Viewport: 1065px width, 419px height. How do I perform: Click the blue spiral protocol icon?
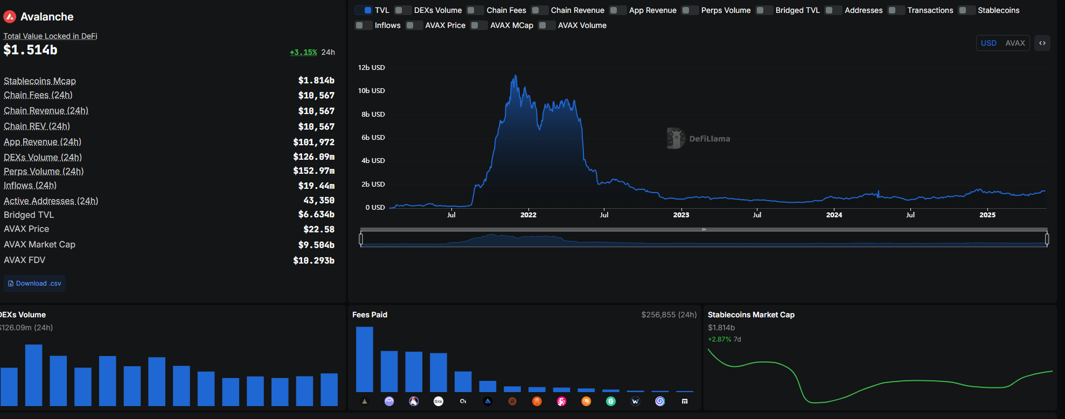click(x=660, y=401)
